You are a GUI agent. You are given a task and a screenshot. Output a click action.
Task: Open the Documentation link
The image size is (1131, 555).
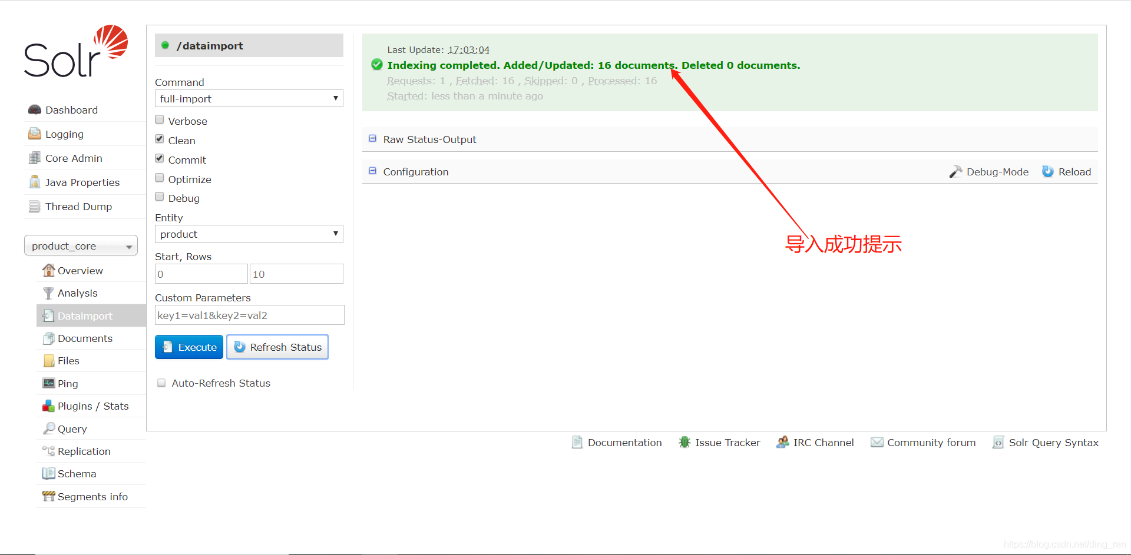click(624, 443)
